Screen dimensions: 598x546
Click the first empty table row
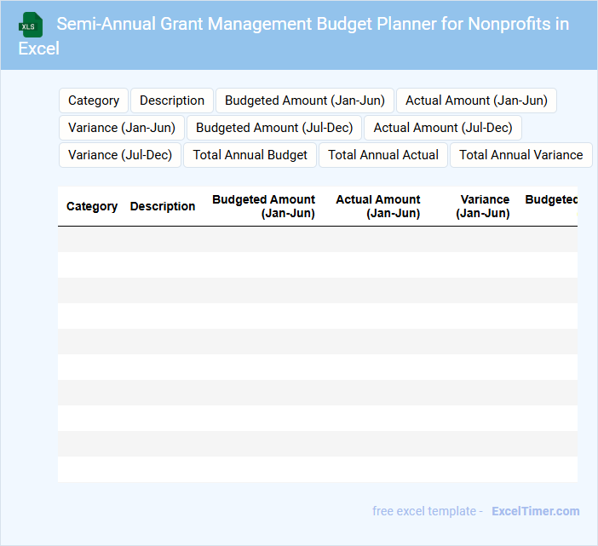click(x=317, y=239)
